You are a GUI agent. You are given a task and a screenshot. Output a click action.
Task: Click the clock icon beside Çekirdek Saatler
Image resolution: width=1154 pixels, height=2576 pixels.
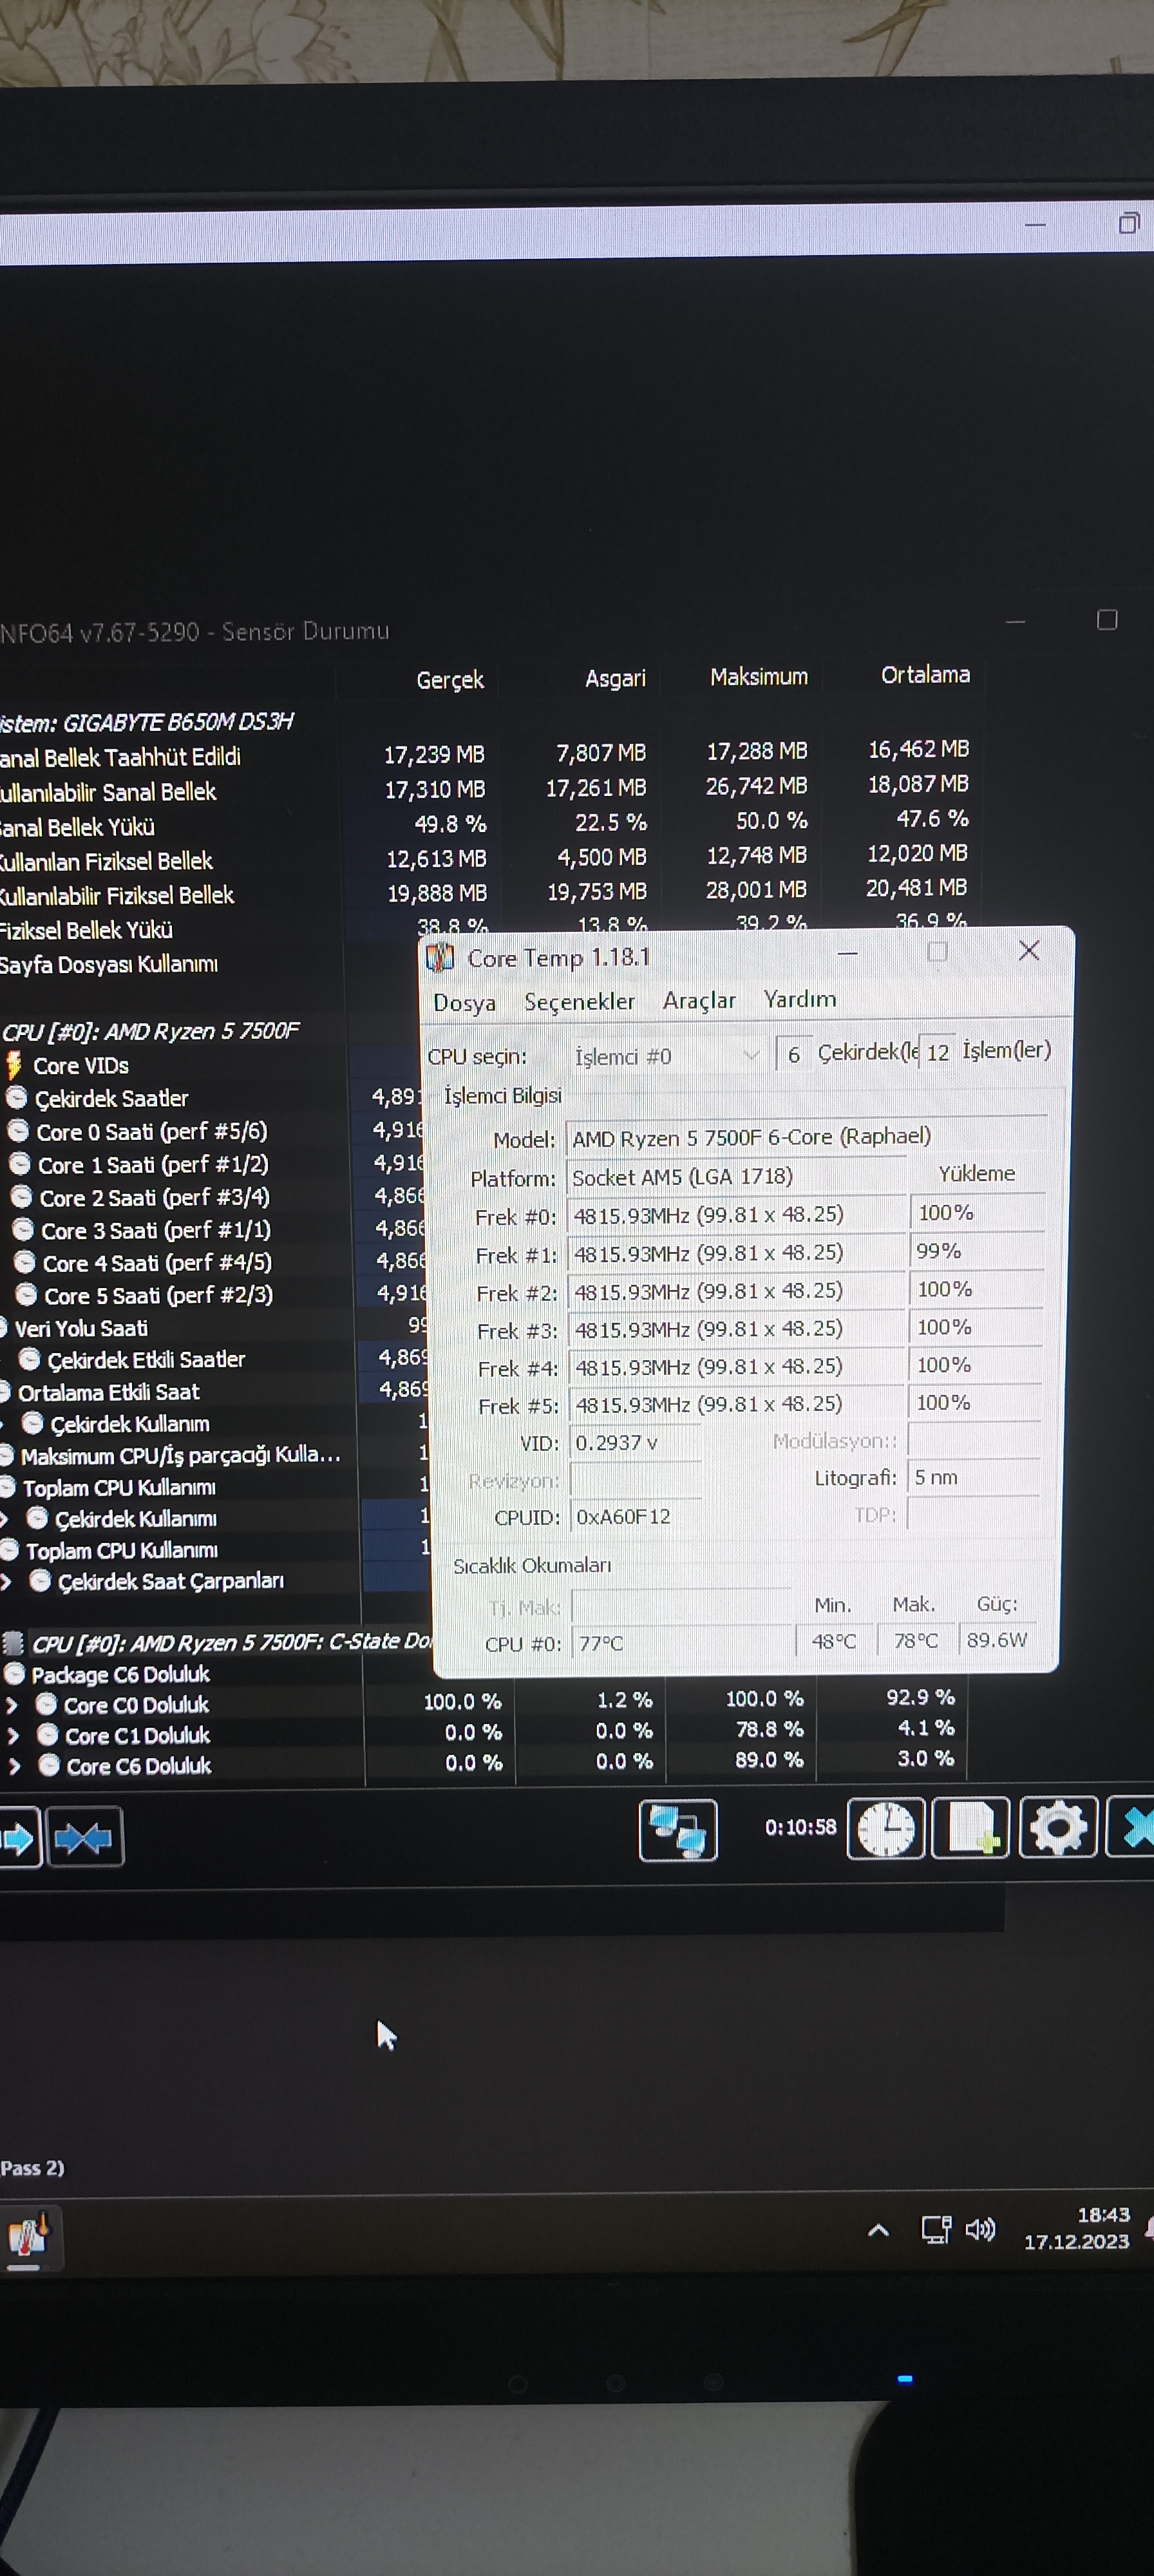coord(16,1097)
